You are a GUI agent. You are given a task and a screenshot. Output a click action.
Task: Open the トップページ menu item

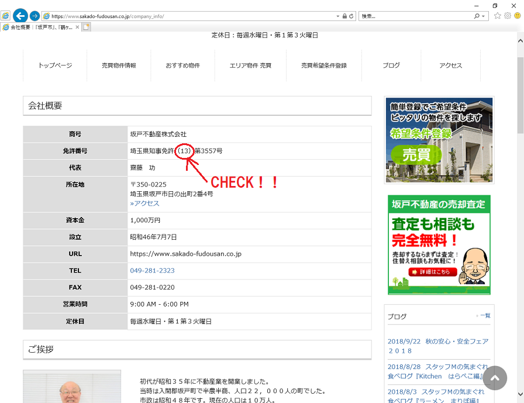(x=55, y=66)
